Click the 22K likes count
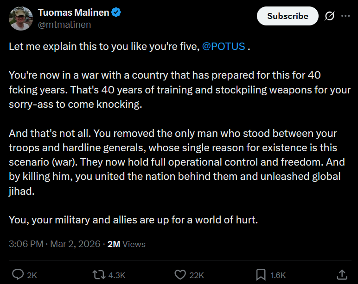Viewport: 358px width, 284px height. pos(197,275)
